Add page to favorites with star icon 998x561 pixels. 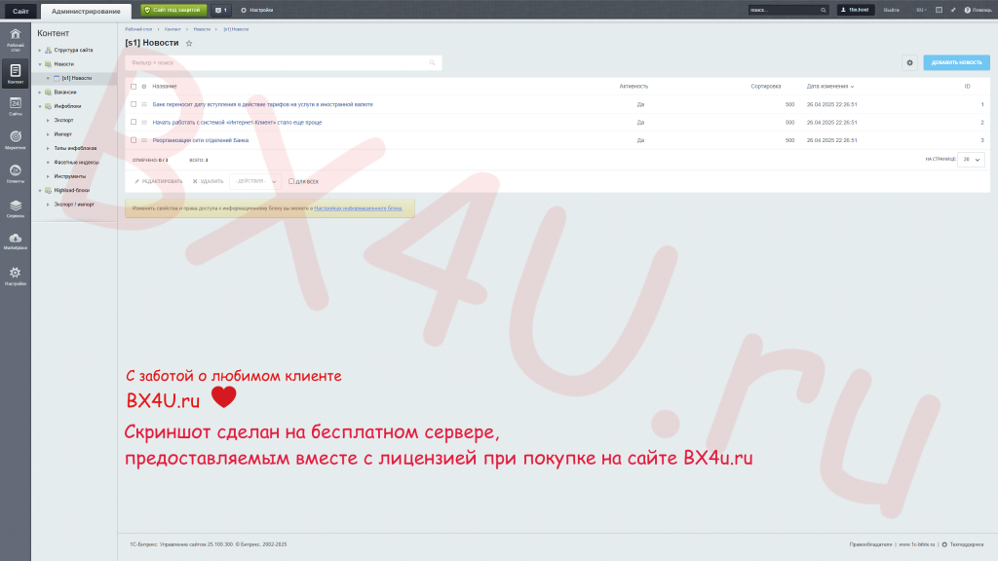pos(189,43)
